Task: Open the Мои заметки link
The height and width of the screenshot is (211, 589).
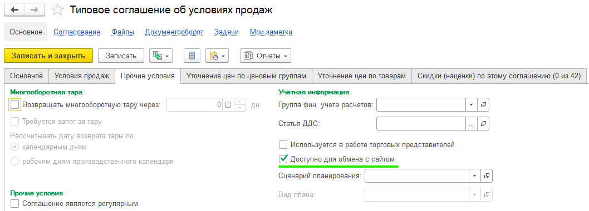Action: 271,32
